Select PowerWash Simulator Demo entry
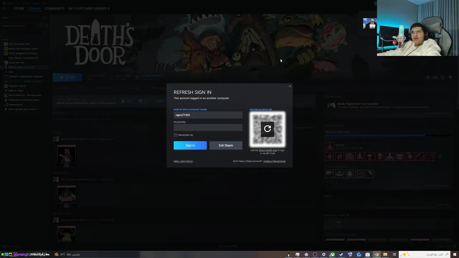The image size is (459, 258). click(24, 100)
